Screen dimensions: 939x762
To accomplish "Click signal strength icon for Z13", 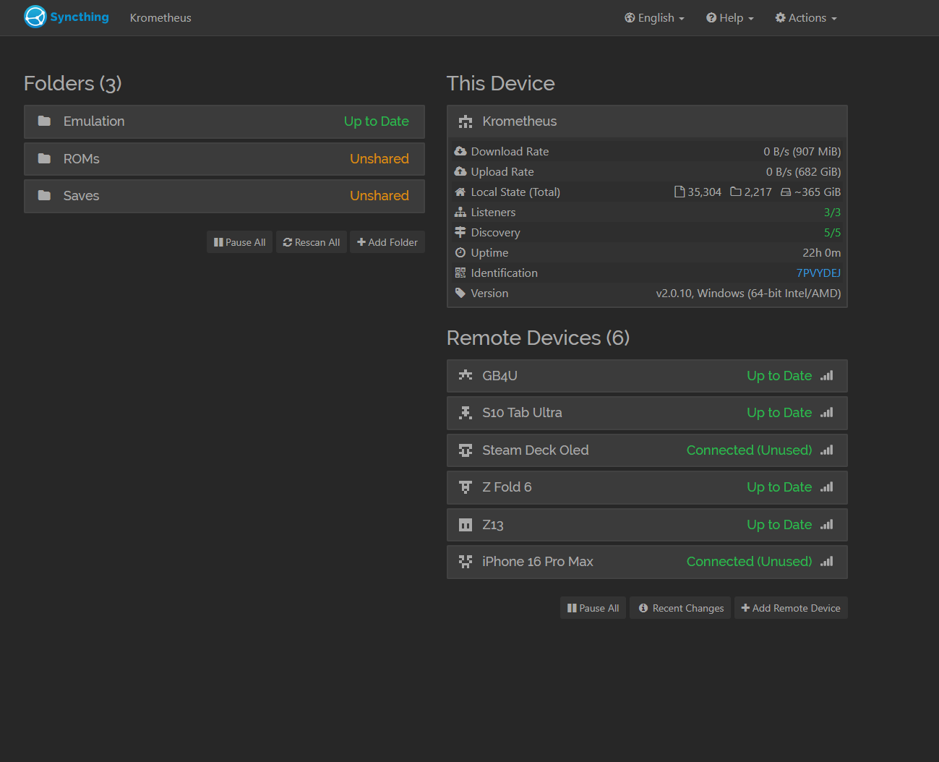I will coord(827,525).
